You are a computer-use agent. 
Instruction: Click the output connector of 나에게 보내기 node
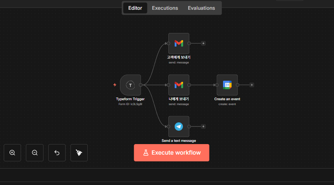189,85
